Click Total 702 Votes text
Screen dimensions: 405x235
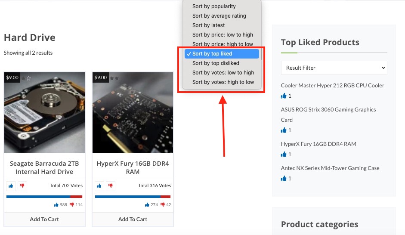[x=66, y=186]
